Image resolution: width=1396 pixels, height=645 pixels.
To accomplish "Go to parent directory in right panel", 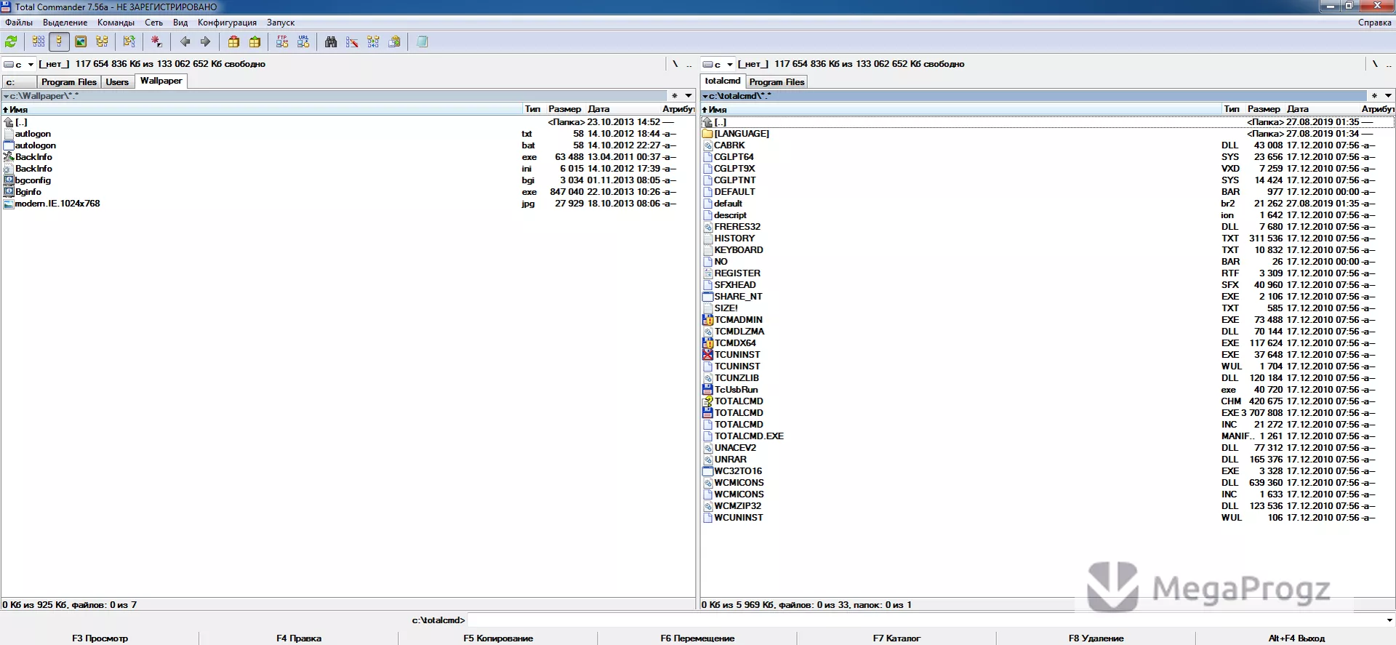I will tap(1389, 64).
